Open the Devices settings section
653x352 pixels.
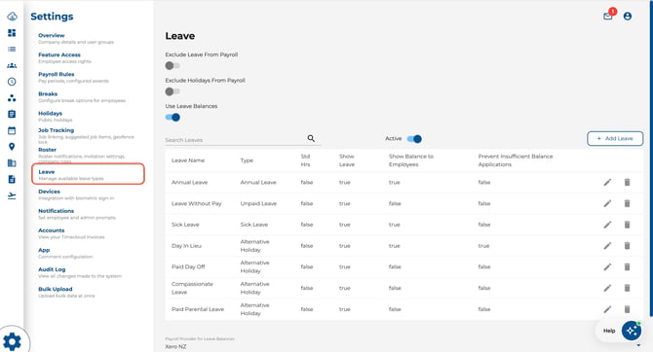[76, 194]
